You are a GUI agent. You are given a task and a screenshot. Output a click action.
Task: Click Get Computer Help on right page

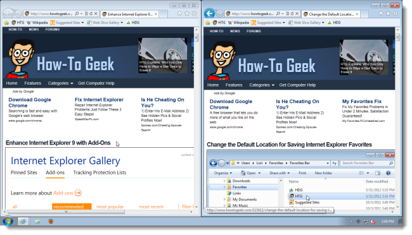pyautogui.click(x=297, y=85)
